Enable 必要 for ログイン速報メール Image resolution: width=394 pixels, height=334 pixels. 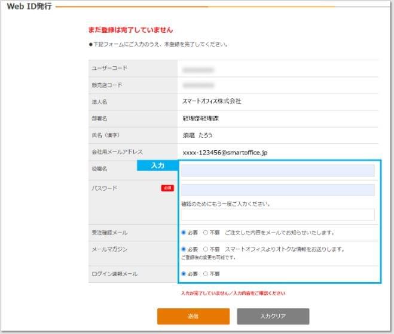[184, 274]
